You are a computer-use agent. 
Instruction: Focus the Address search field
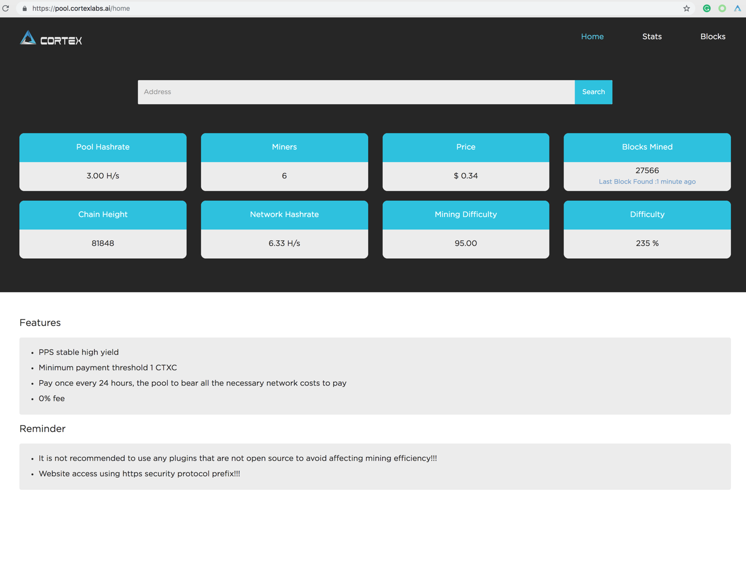[356, 92]
